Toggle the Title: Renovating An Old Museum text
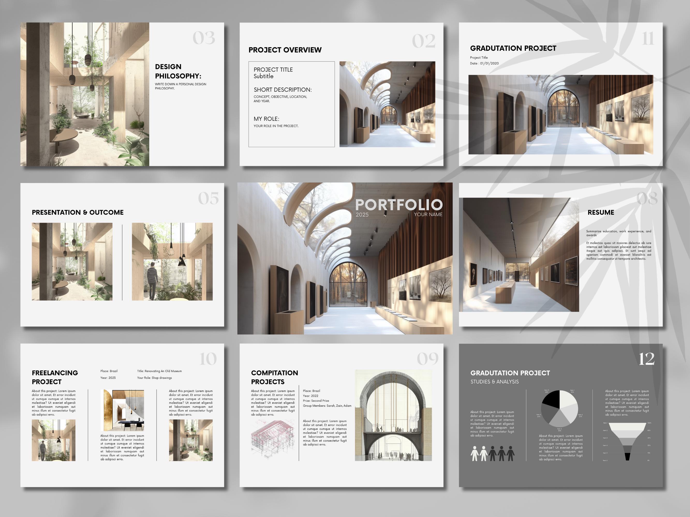 coord(160,371)
